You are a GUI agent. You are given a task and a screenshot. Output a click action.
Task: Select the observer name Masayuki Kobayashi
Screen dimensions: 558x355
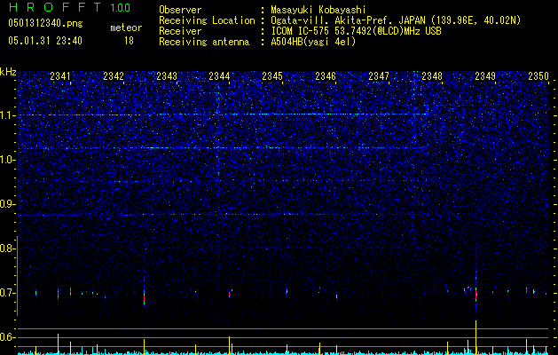point(318,10)
